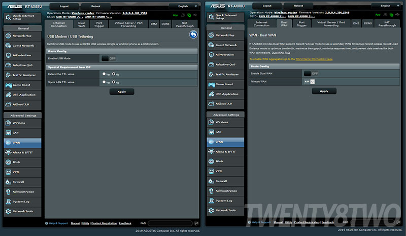Open the Dual WAN FAQ link
406x236 pixels.
[x=281, y=53]
